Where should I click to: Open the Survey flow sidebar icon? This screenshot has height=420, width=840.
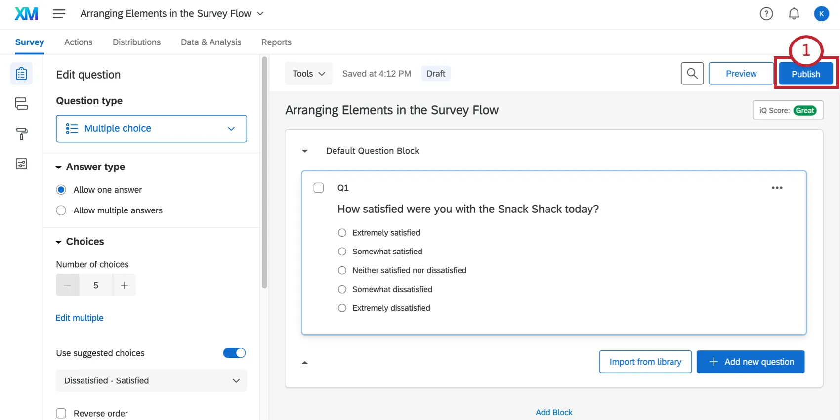click(21, 104)
